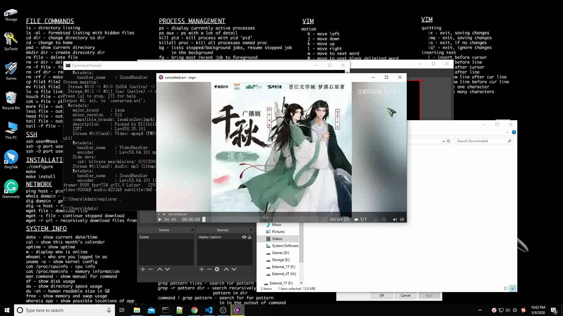Viewport: 563px width, 316px height.
Task: Toggle the lock on the Display Capture source
Action: pyautogui.click(x=250, y=237)
